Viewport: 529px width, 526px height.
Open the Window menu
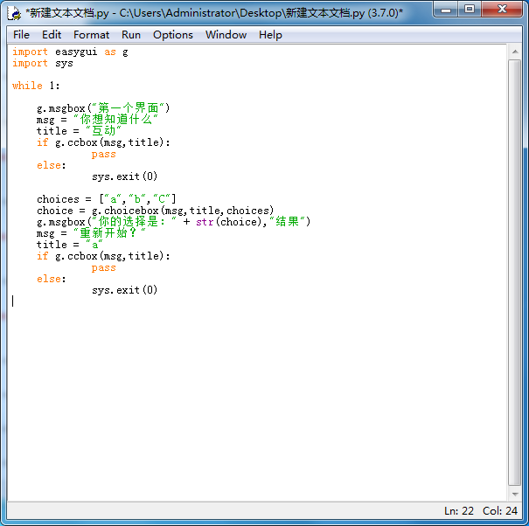coord(226,35)
